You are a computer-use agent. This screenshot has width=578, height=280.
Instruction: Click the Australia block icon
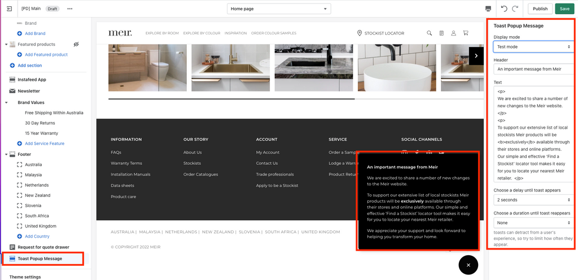(x=20, y=165)
